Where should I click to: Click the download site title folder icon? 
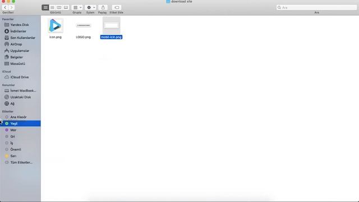coord(168,1)
